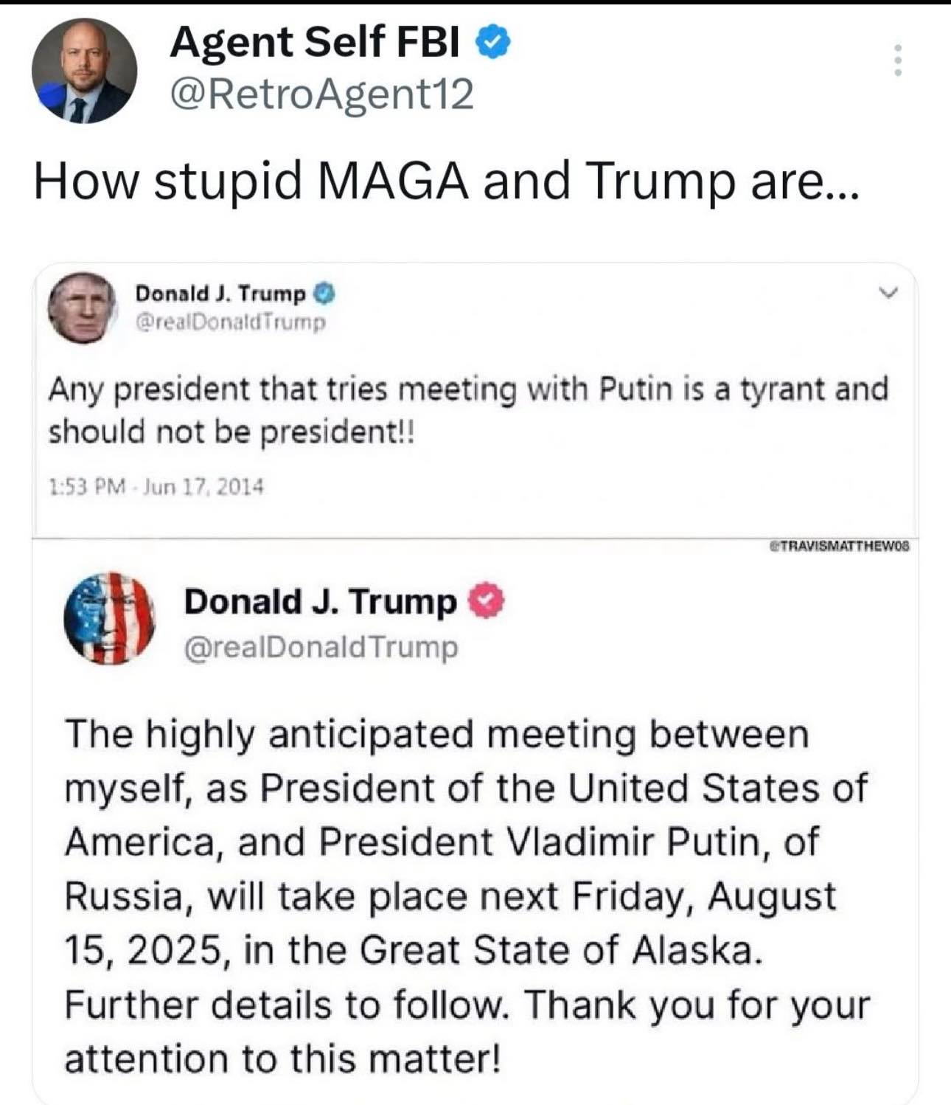This screenshot has height=1105, width=951.
Task: Click the "How stupid MAGA and Trump are..." text
Action: click(446, 181)
